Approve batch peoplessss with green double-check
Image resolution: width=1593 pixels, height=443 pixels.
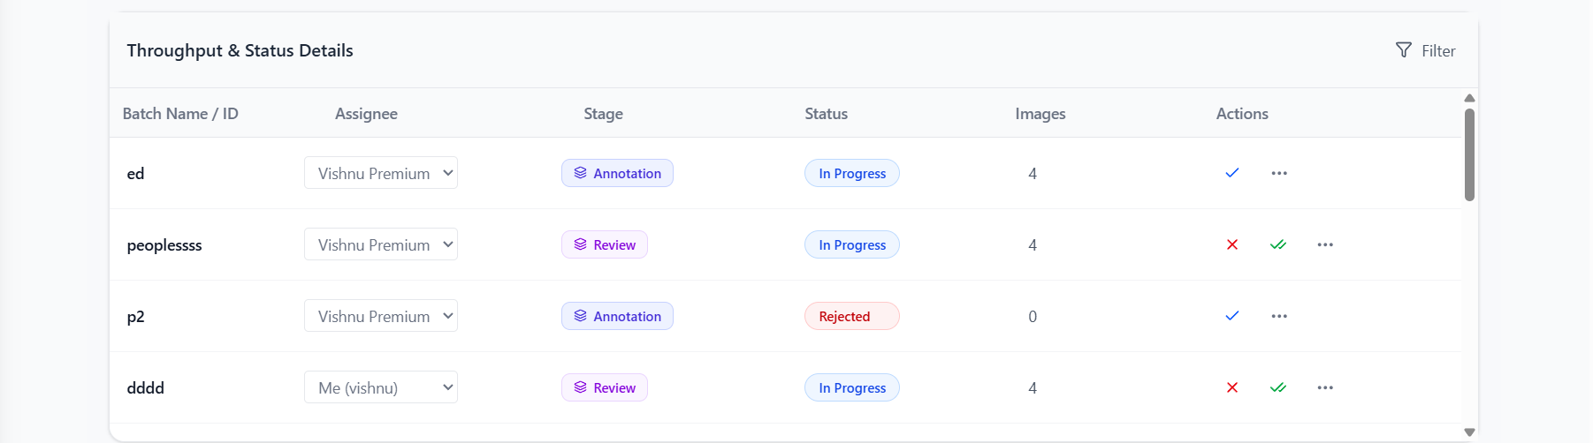coord(1278,244)
